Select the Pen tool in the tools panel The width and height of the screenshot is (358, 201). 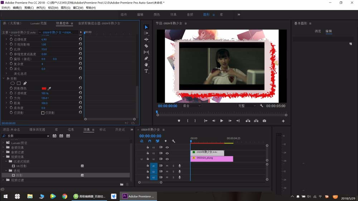(146, 59)
